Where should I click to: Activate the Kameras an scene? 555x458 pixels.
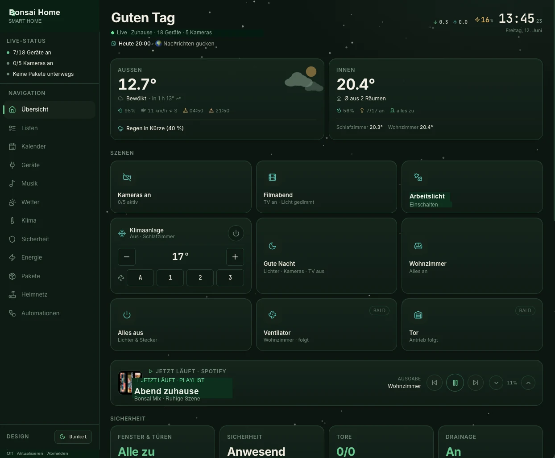click(181, 187)
